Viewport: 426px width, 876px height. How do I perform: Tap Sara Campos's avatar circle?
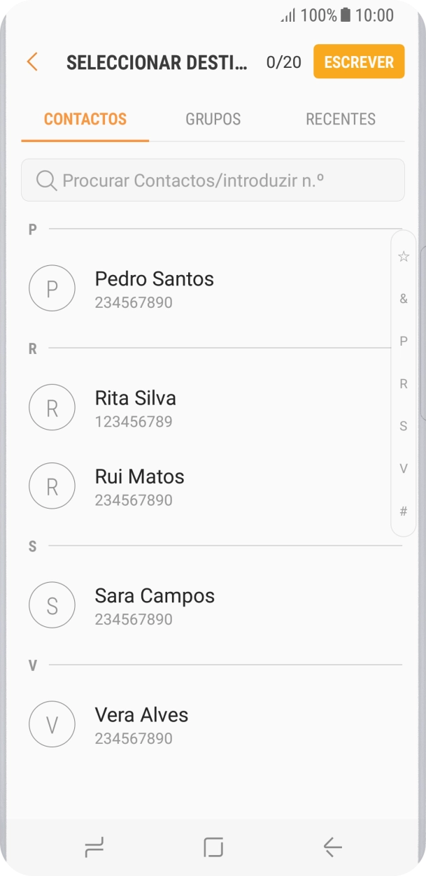click(52, 605)
